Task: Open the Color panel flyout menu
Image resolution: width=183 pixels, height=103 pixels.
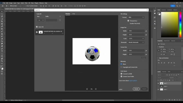Action: pyautogui.click(x=182, y=10)
